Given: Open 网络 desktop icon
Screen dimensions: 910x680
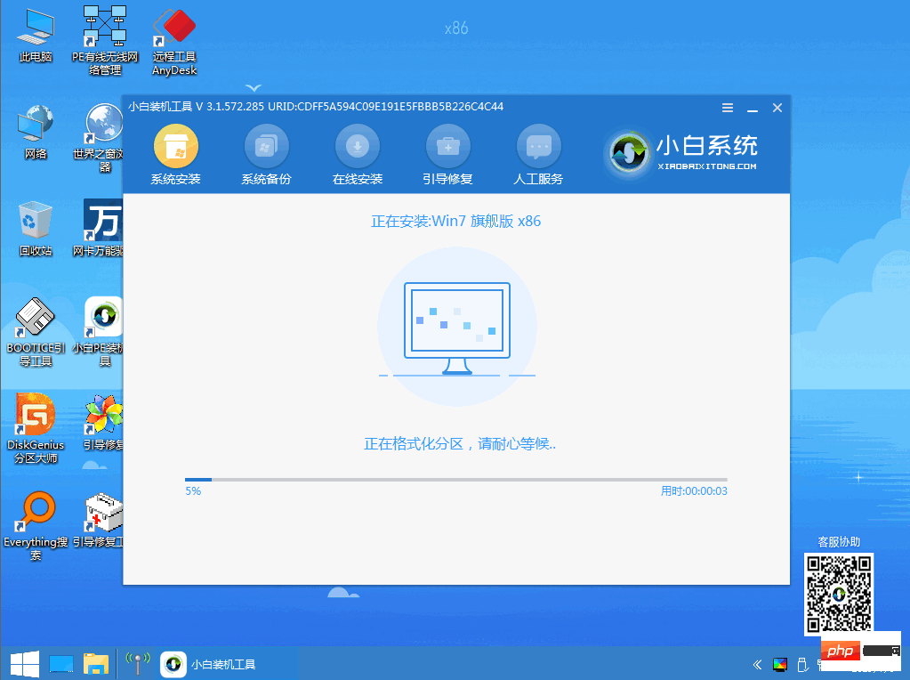Looking at the screenshot, I should (36, 133).
